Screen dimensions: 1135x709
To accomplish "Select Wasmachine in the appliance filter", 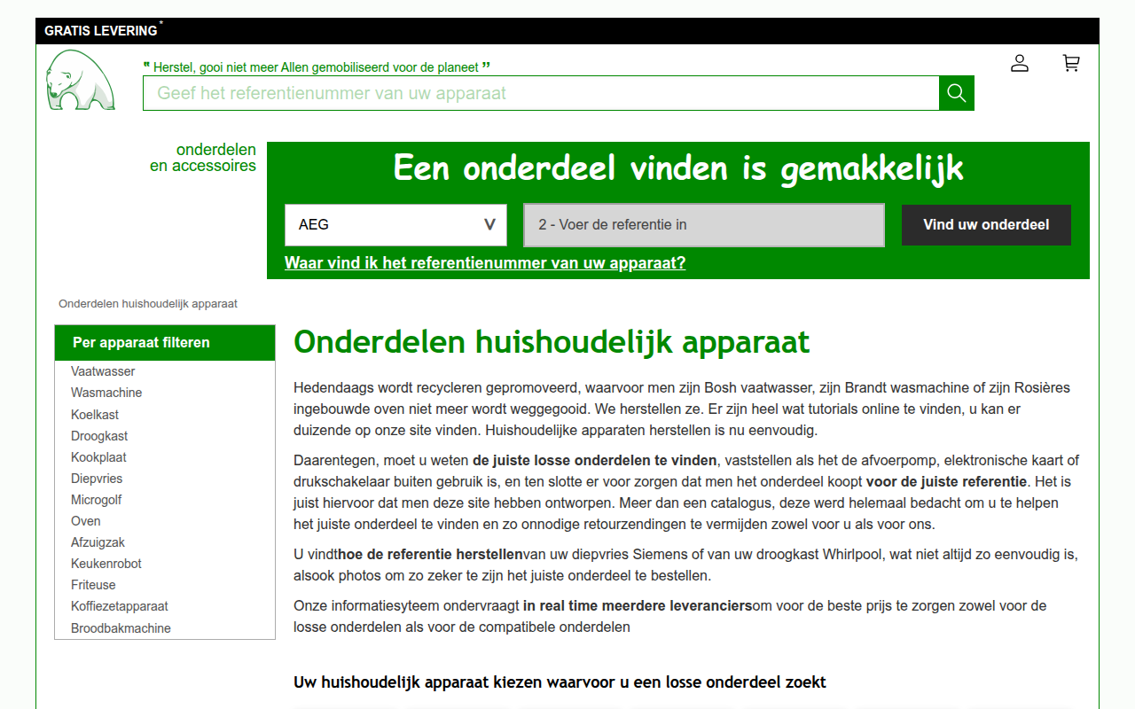I will click(x=106, y=393).
